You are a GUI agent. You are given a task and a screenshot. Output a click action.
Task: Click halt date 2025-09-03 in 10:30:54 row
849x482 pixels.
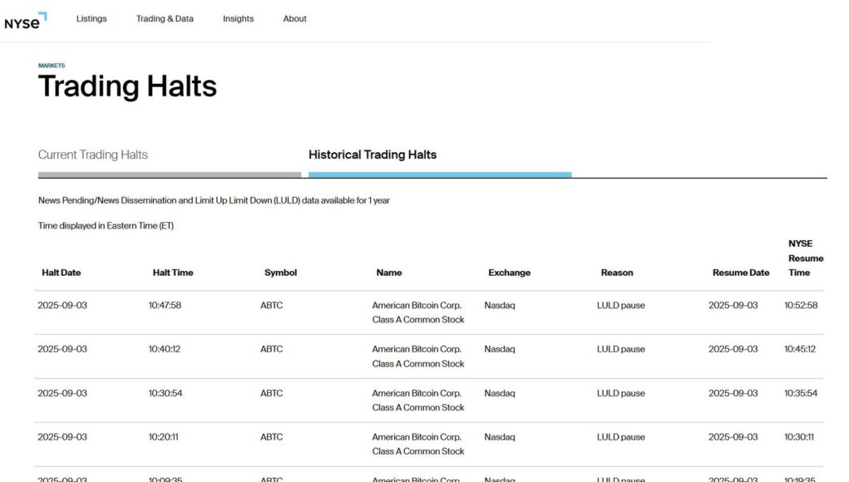coord(62,393)
